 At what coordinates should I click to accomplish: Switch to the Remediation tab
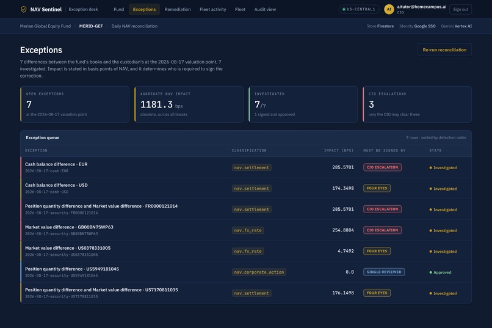(x=178, y=9)
